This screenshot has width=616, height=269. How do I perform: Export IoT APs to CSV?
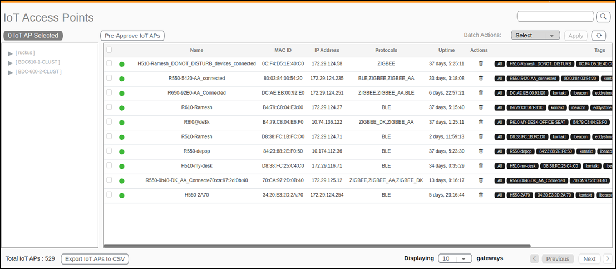[95, 259]
